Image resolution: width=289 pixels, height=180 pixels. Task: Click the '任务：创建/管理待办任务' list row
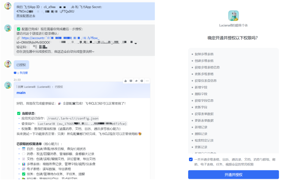tap(53, 174)
